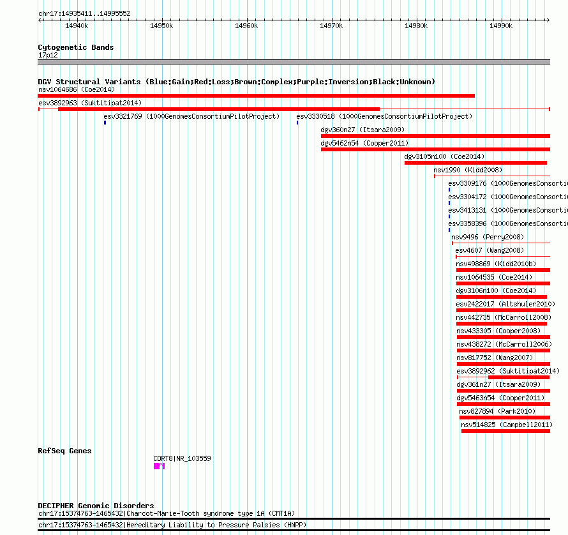This screenshot has height=535, width=568.
Task: Open the Charcot-Marie-Tooth syndrome type 1A entry
Action: [167, 514]
